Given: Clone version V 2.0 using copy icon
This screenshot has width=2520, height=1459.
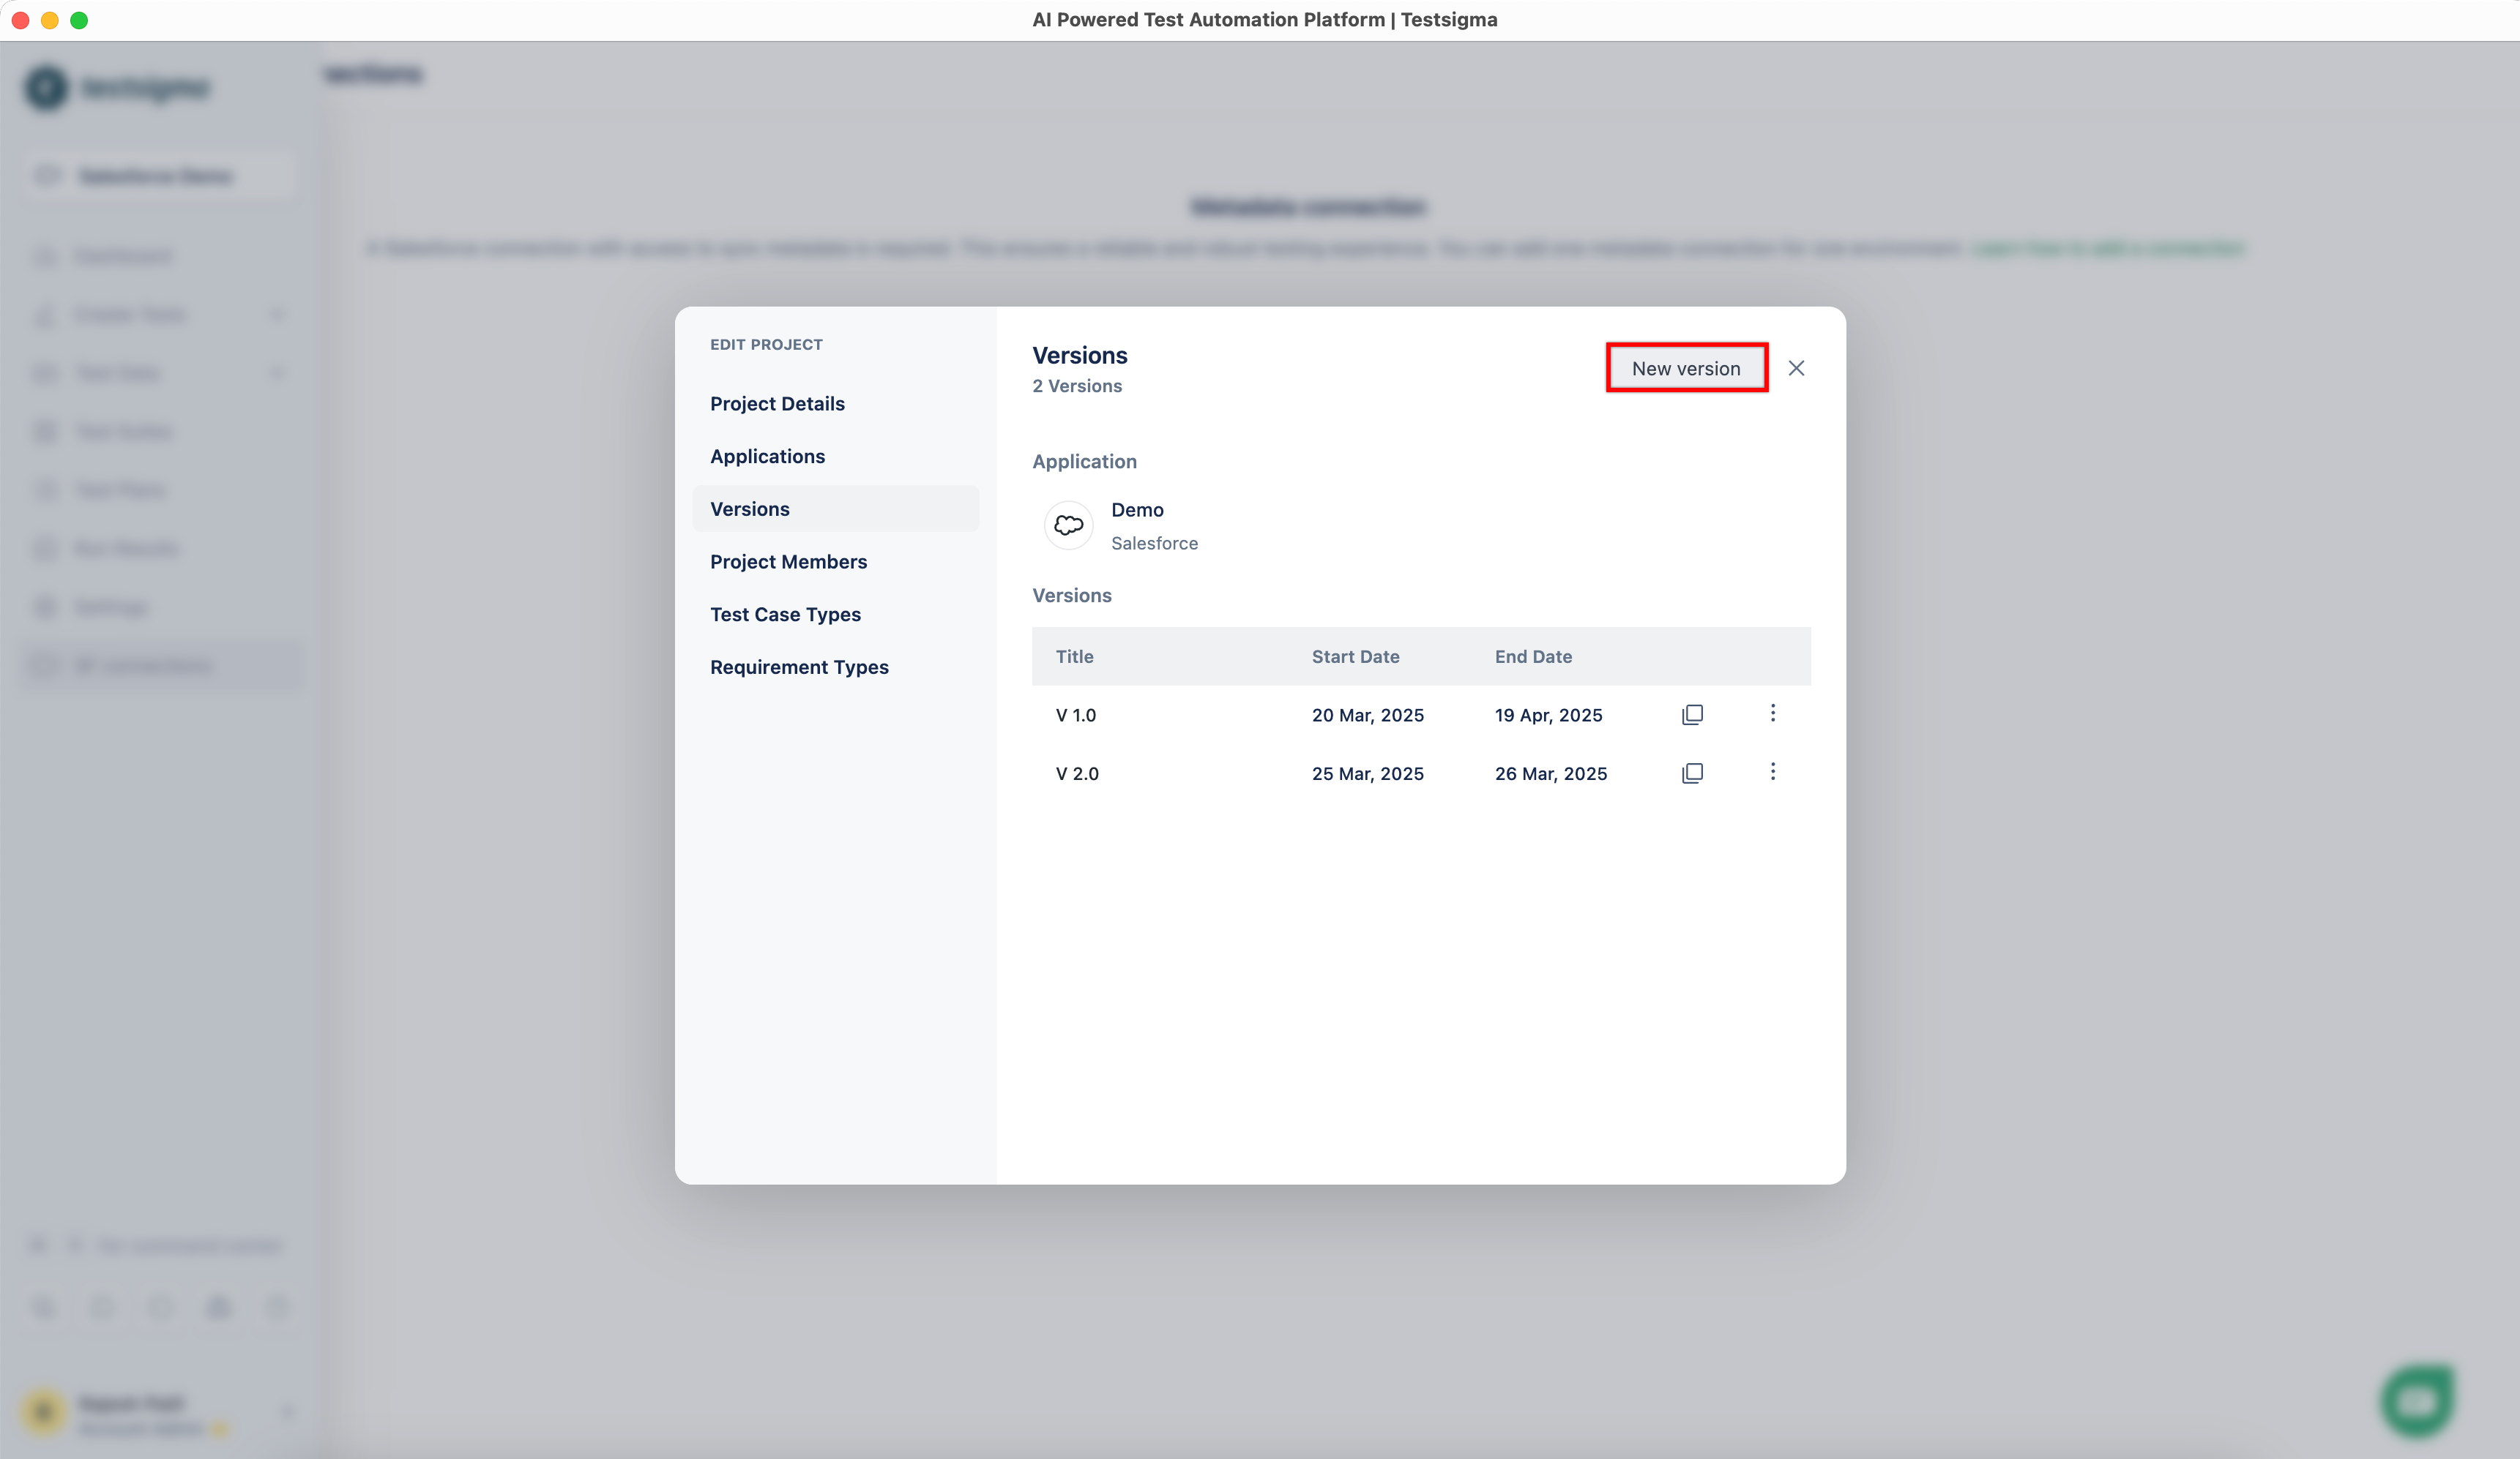Looking at the screenshot, I should click(x=1692, y=773).
